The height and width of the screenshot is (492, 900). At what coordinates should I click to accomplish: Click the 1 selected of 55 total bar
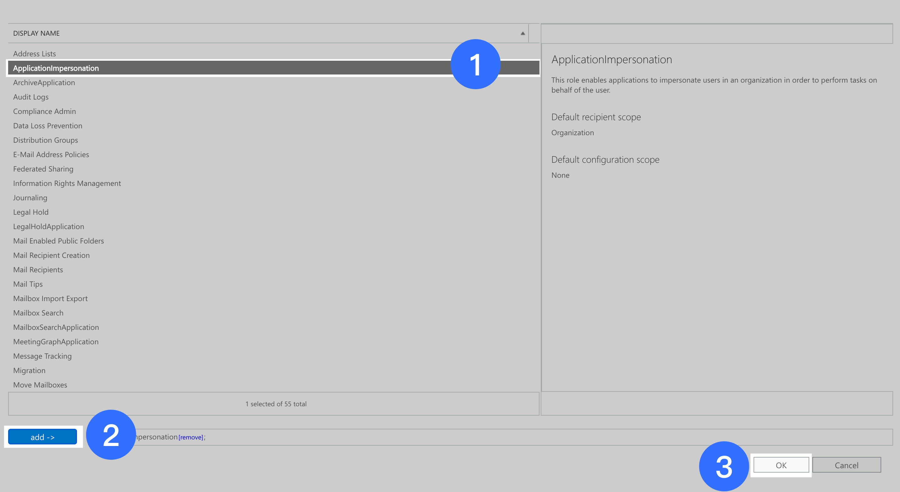point(276,404)
